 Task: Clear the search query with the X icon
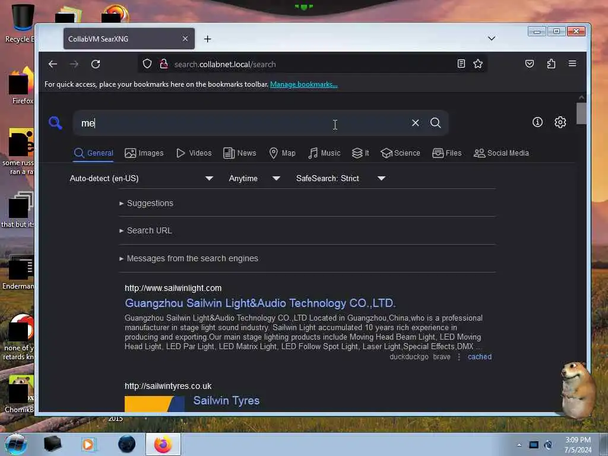coord(415,123)
